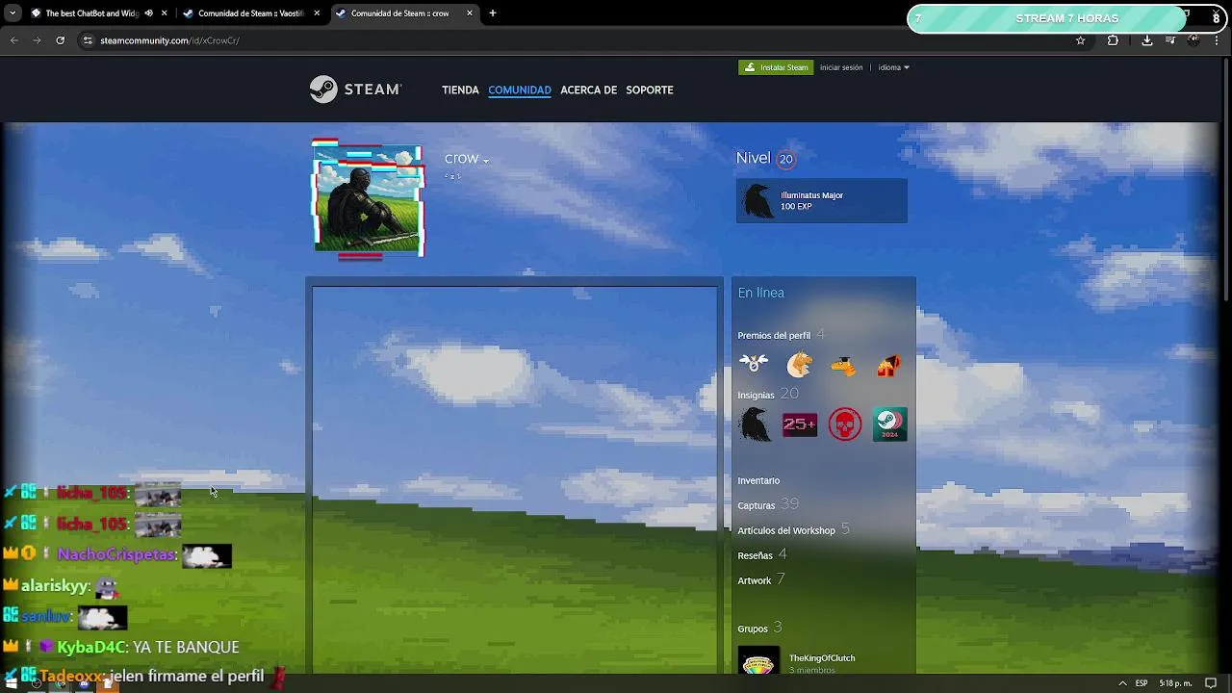The height and width of the screenshot is (693, 1232).
Task: Open the browser extensions puzzle icon
Action: coord(1113,40)
